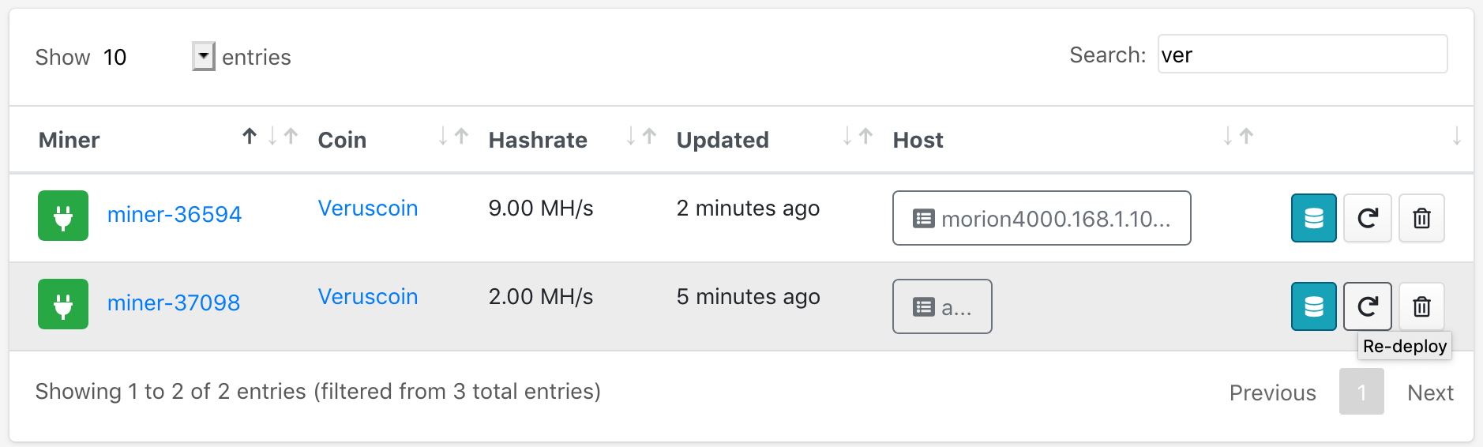1483x447 pixels.
Task: Click green plug icon for miner-37098
Action: tap(63, 304)
